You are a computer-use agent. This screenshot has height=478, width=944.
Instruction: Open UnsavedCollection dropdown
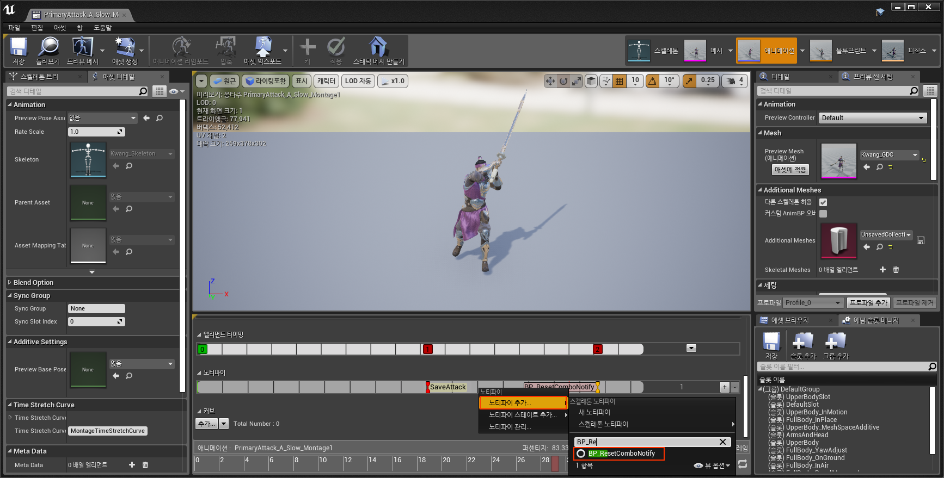(x=886, y=235)
